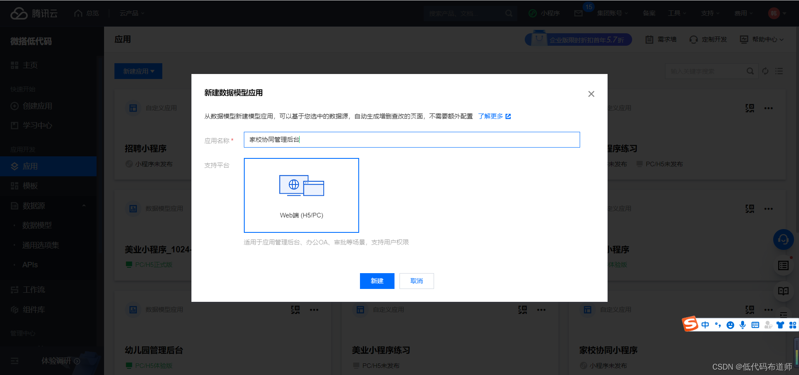Select the Web端 (H5/PC) platform card
Viewport: 799px width, 375px height.
(301, 195)
